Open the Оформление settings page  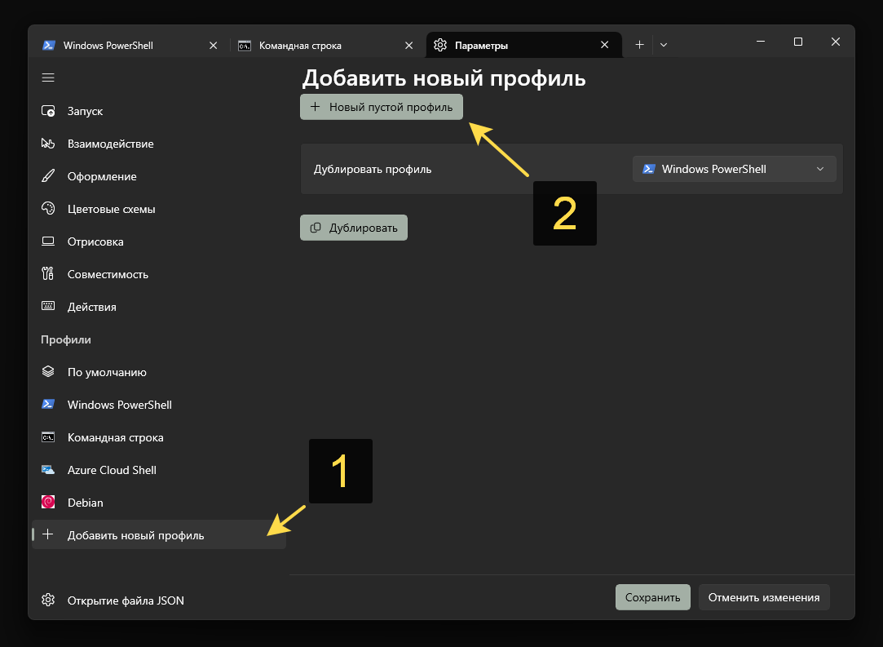click(x=159, y=176)
